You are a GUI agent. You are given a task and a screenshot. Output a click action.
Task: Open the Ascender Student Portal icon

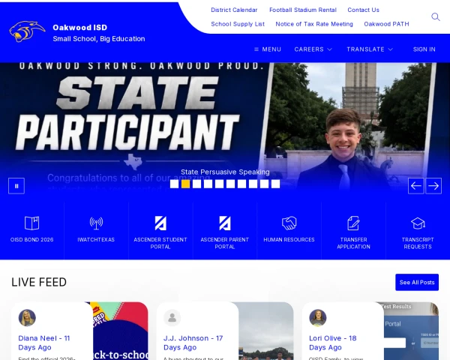click(160, 223)
